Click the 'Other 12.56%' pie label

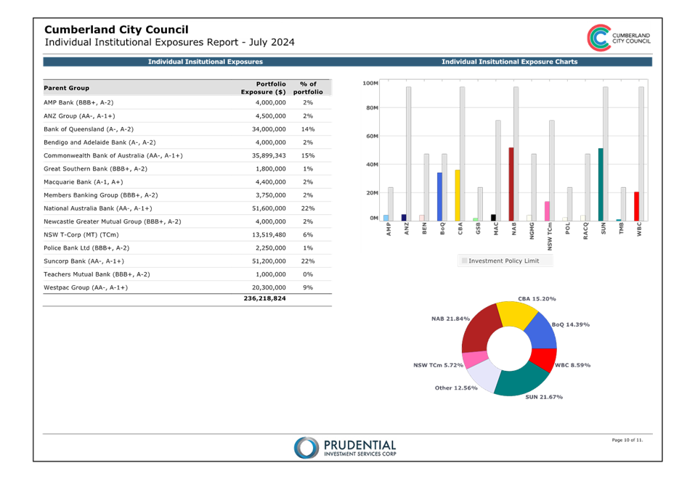[x=456, y=388]
